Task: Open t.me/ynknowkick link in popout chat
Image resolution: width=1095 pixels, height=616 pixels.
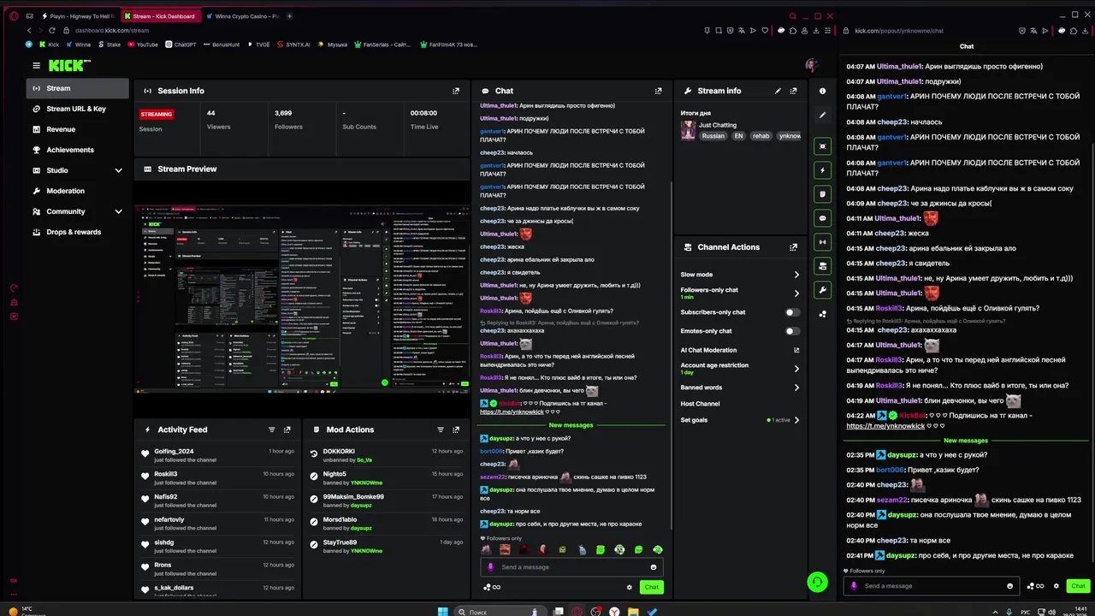Action: [x=885, y=425]
